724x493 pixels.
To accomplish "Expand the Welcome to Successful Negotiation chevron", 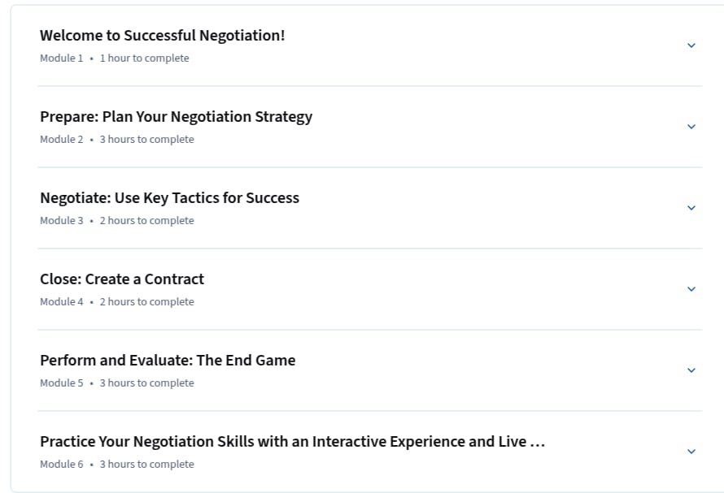I will click(x=691, y=45).
